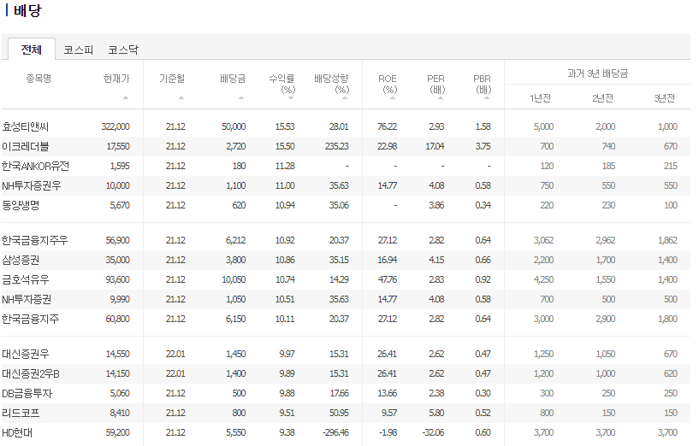This screenshot has height=446, width=699.
Task: Select price 93,600 of 금호석유우
Action: pyautogui.click(x=118, y=279)
